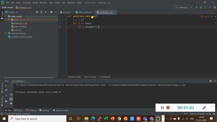Hide the Run tool window
Viewport: 217px width, 122px height.
point(215,81)
